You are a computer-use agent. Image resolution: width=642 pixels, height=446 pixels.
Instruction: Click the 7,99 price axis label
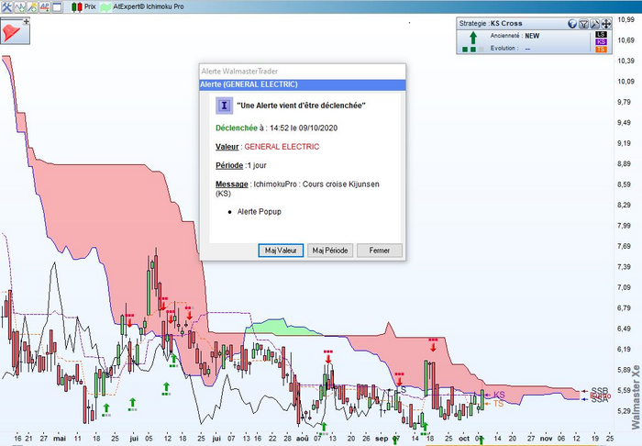point(625,226)
